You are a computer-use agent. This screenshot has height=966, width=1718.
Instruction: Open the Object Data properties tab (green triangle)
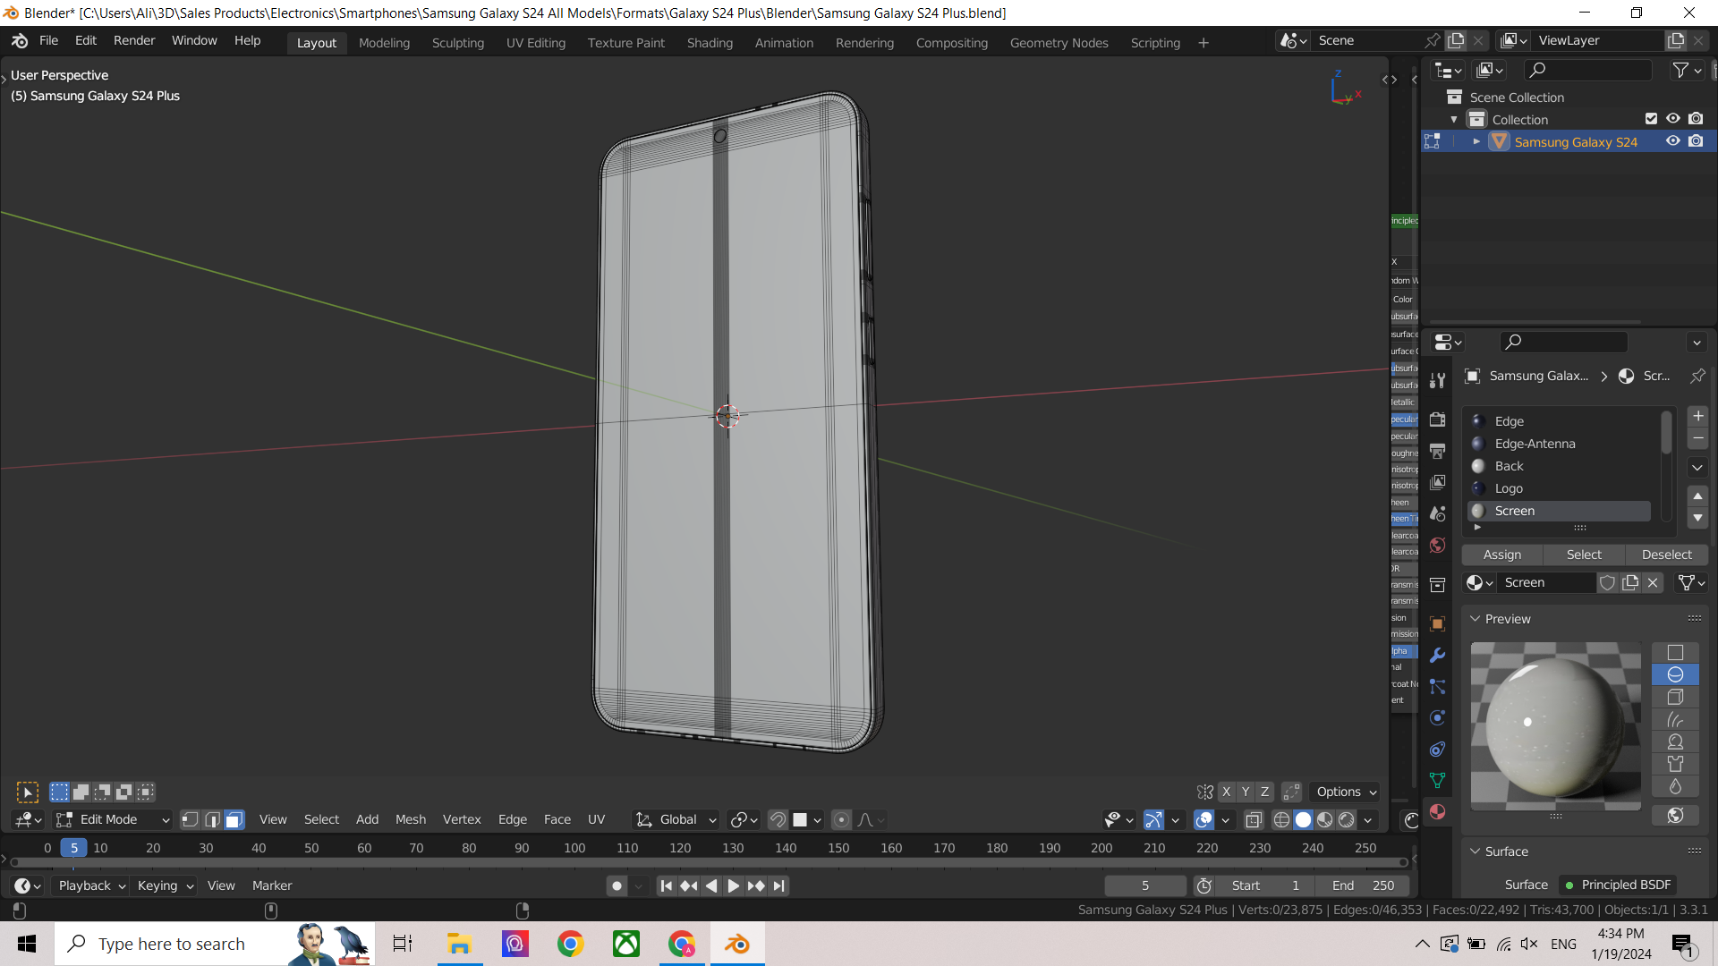click(x=1438, y=781)
